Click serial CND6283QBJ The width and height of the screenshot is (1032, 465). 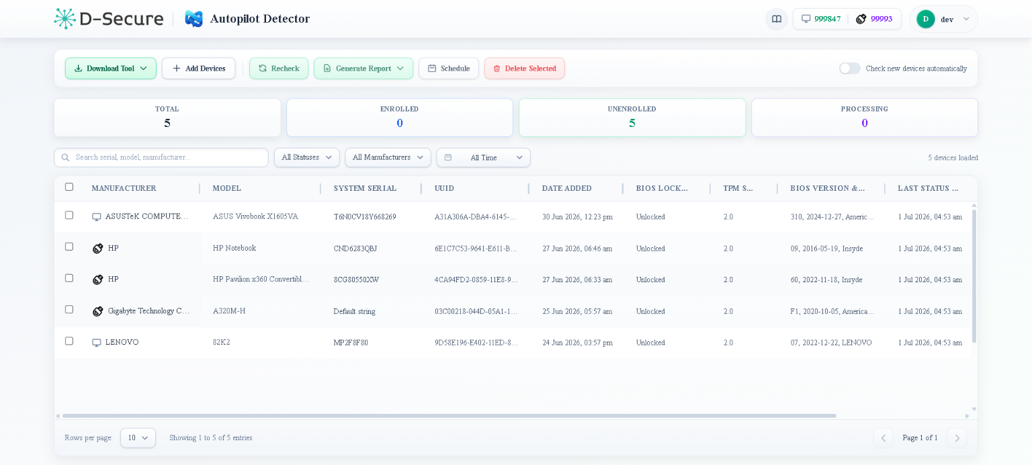(x=355, y=249)
